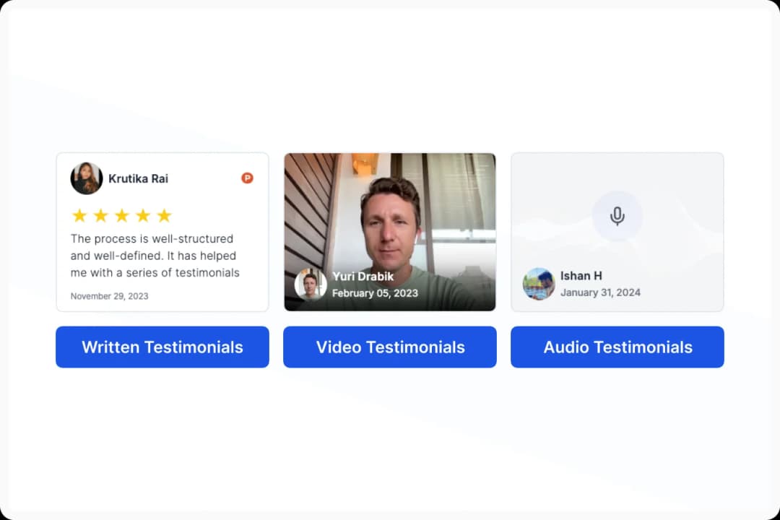Viewport: 780px width, 520px height.
Task: Open Ishan H's audio testimonial card
Action: [617, 233]
